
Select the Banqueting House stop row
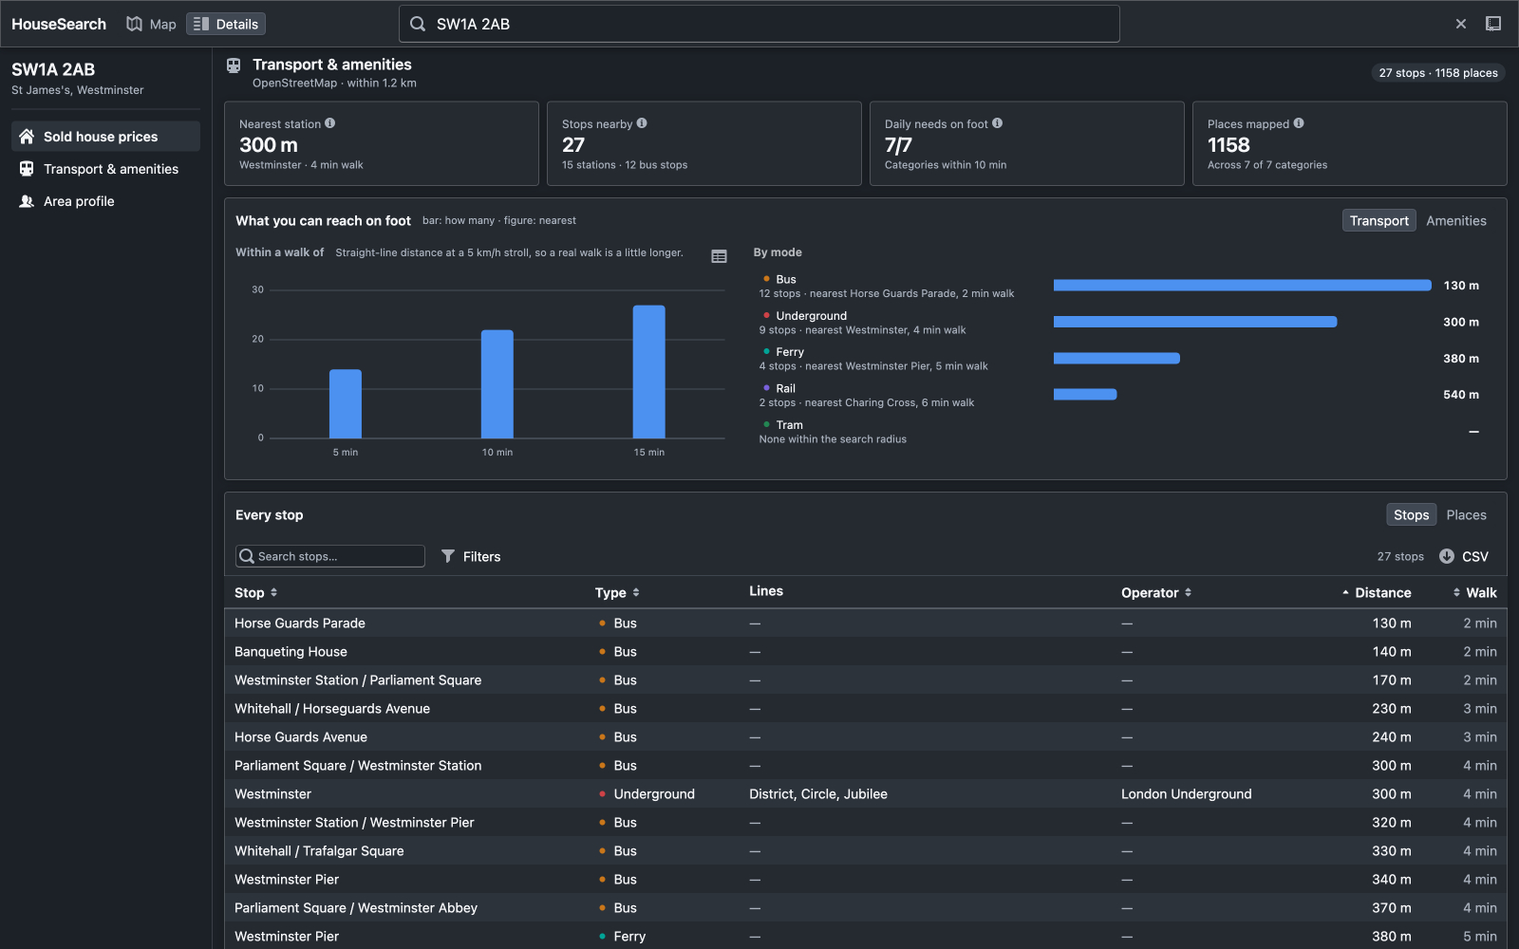tap(866, 652)
